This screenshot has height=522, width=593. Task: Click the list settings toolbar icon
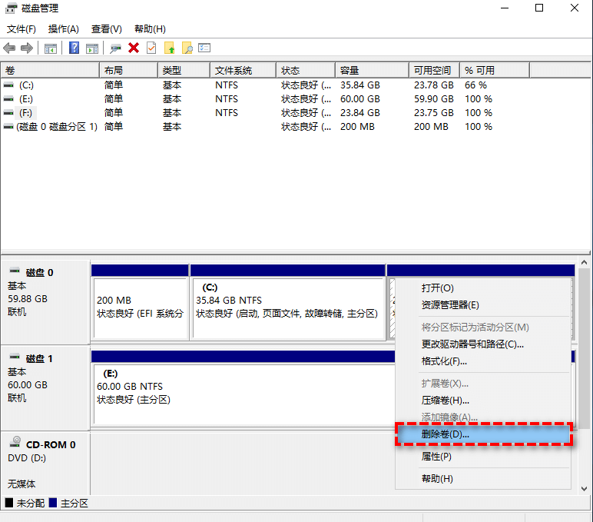click(204, 48)
